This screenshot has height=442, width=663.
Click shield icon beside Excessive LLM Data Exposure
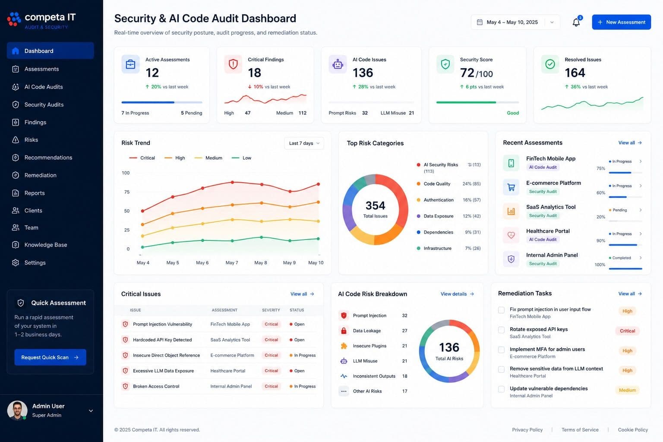tap(125, 371)
